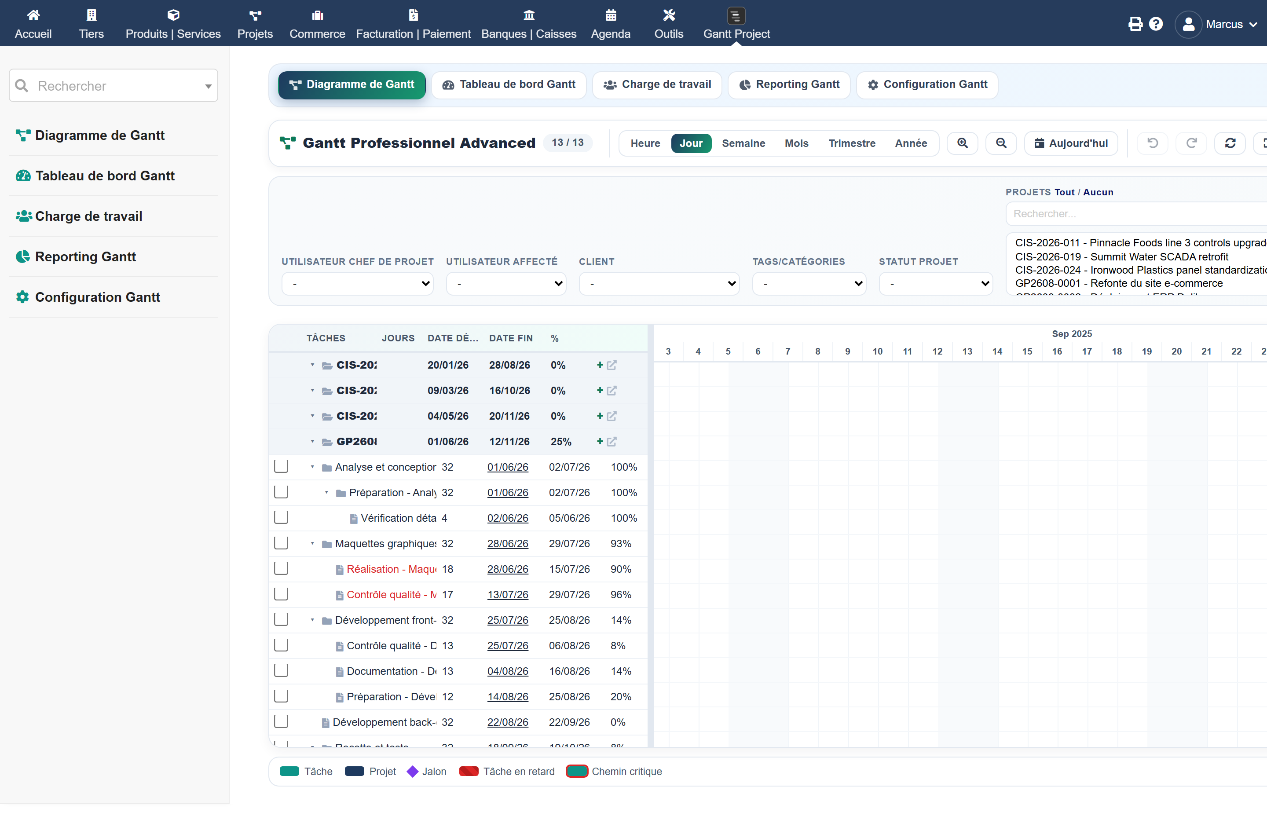1267x827 pixels.
Task: Collapse the Maquettes graphiques tree group
Action: pyautogui.click(x=312, y=543)
